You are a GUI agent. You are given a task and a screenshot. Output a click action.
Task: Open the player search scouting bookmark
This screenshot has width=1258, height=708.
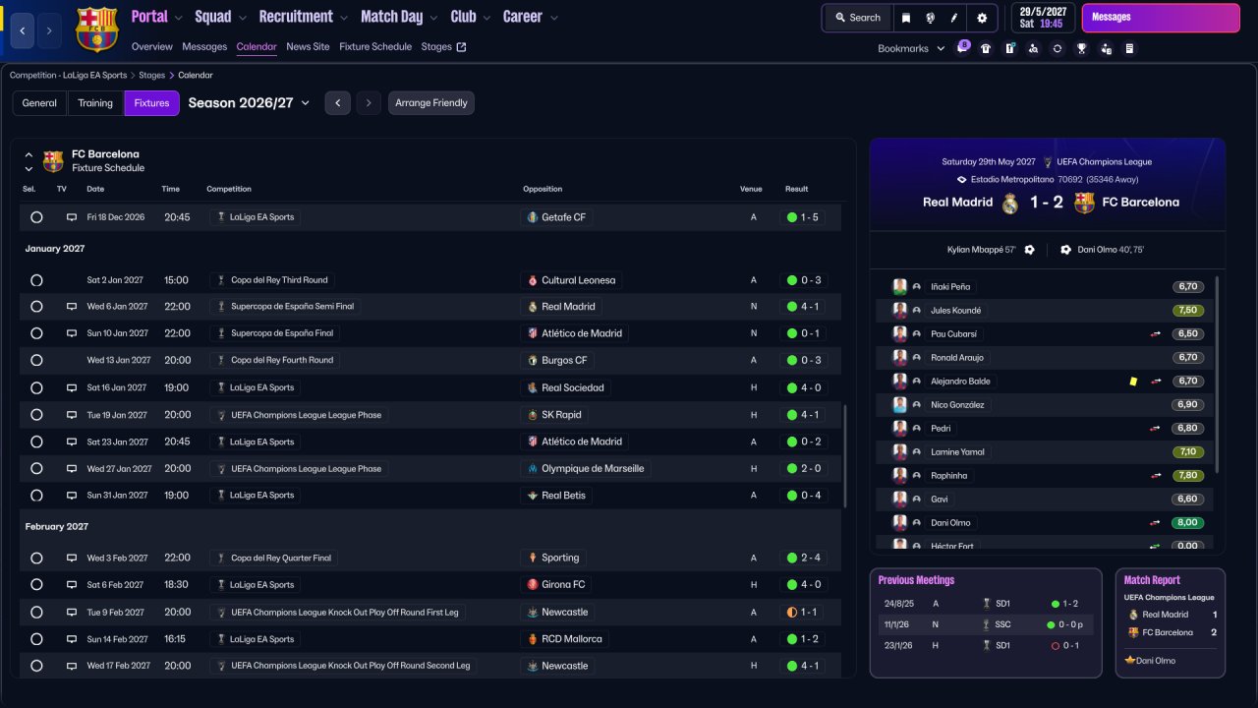click(x=1033, y=48)
